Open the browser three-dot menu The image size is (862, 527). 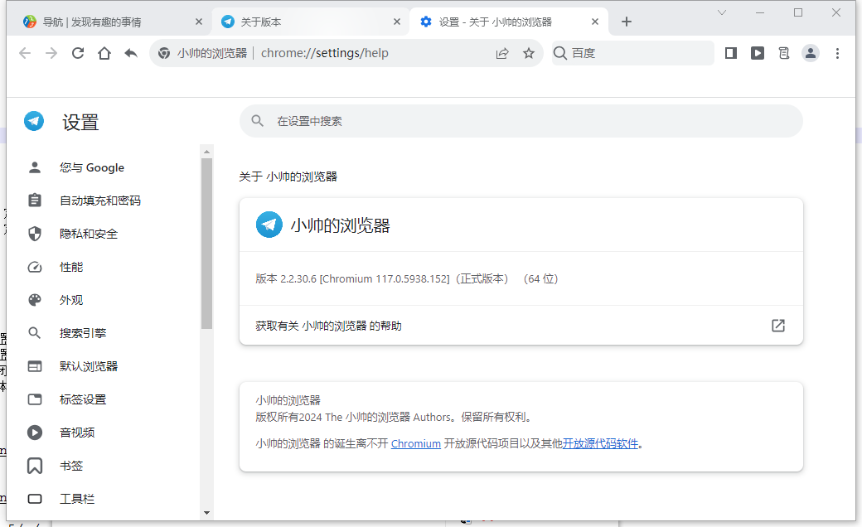click(x=837, y=53)
